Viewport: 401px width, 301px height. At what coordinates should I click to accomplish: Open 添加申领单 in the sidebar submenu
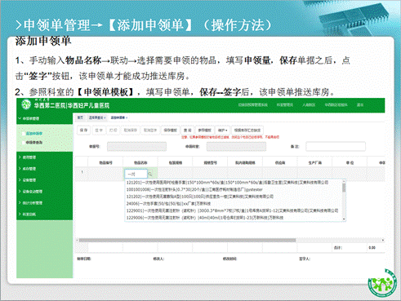34,134
